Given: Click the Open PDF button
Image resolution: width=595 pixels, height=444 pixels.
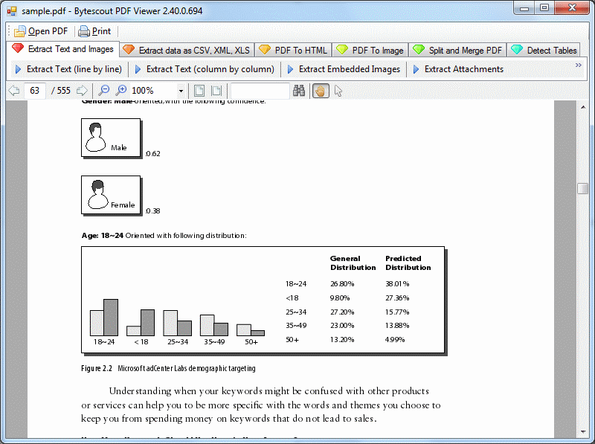Looking at the screenshot, I should 41,31.
